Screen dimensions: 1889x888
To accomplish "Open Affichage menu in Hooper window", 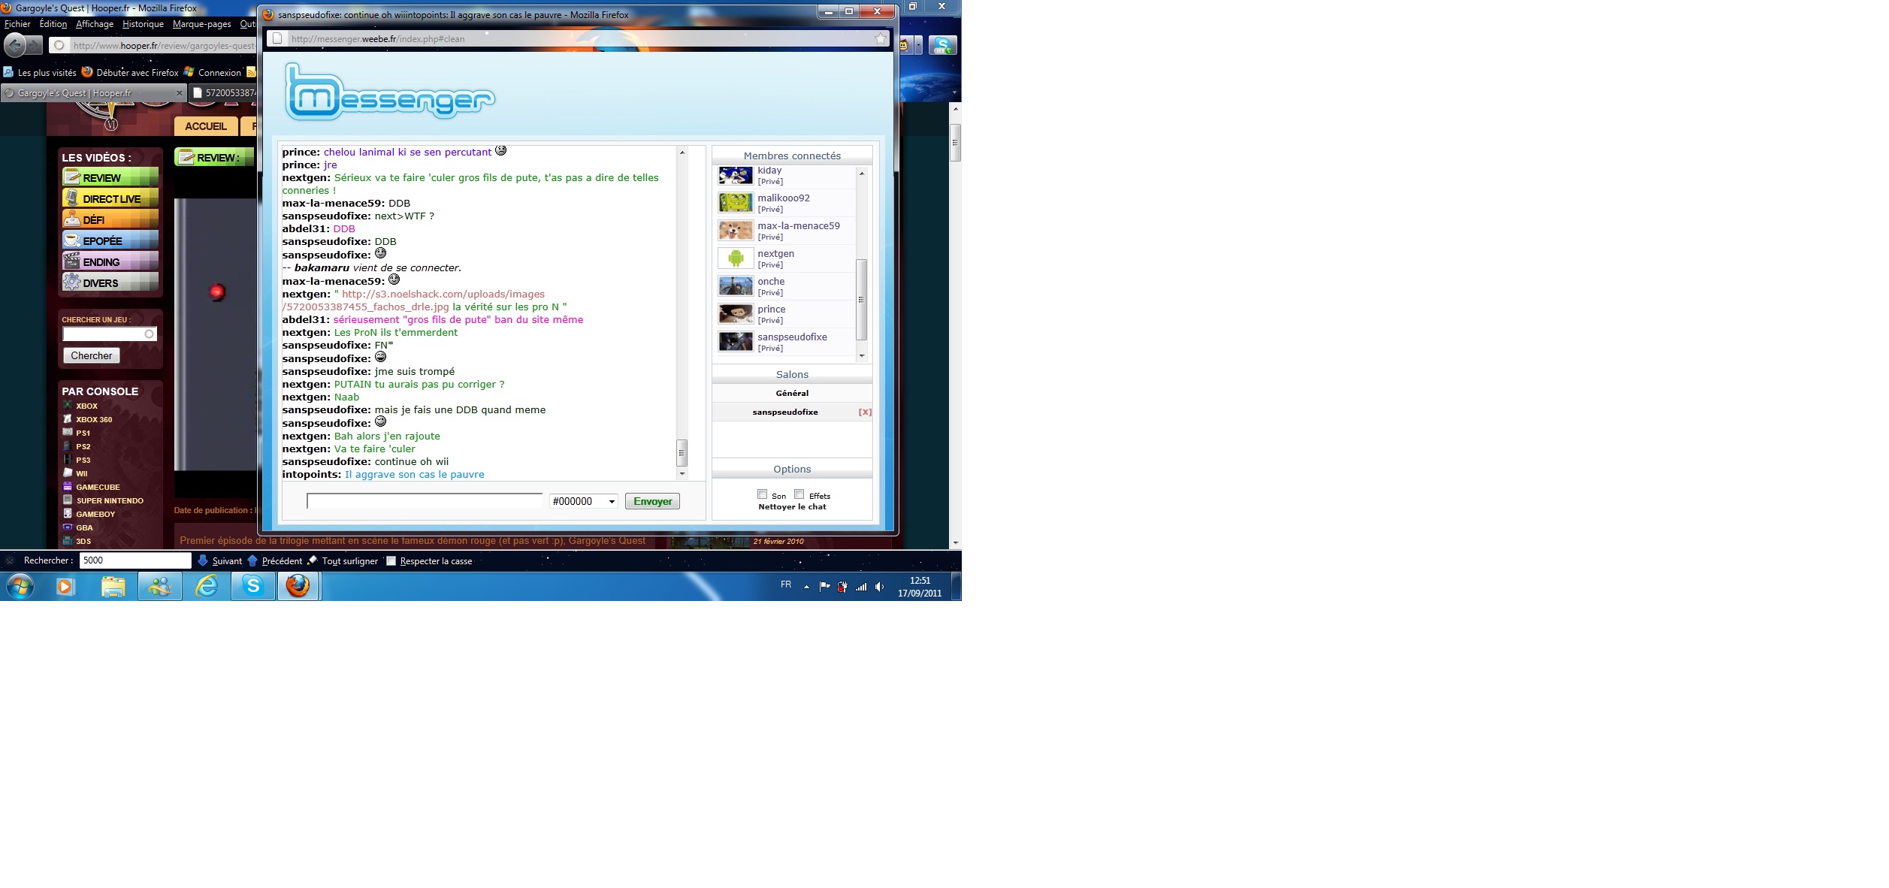I will click(95, 24).
